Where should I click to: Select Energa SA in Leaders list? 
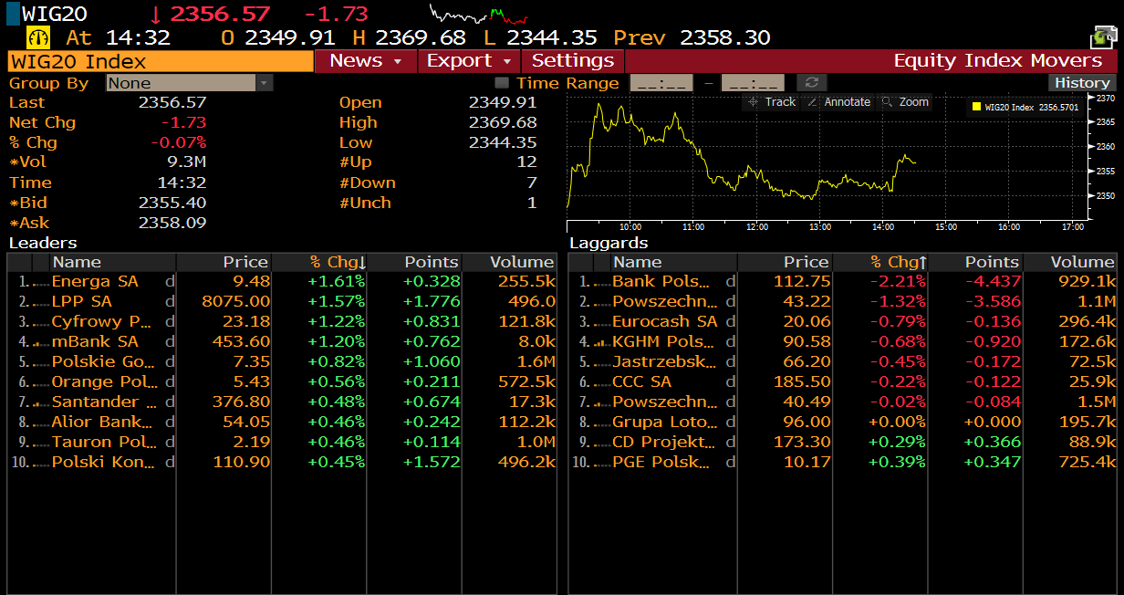point(95,282)
